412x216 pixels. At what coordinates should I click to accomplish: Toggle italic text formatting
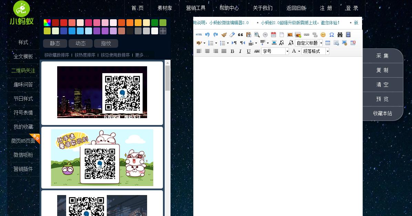[x=240, y=51]
